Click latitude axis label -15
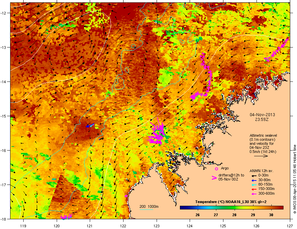This screenshot has height=229, width=297. pyautogui.click(x=3, y=116)
